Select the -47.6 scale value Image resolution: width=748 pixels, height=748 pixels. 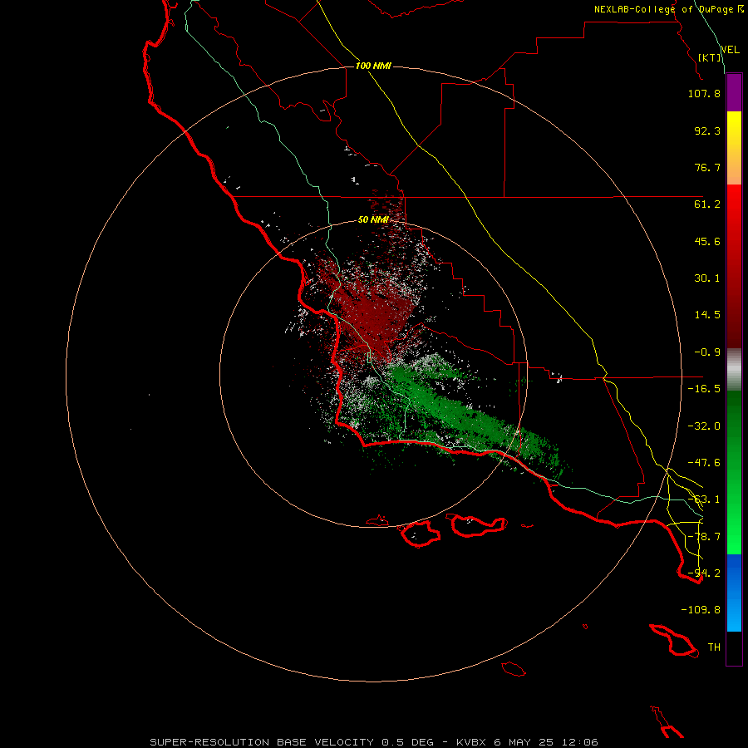[x=704, y=463]
